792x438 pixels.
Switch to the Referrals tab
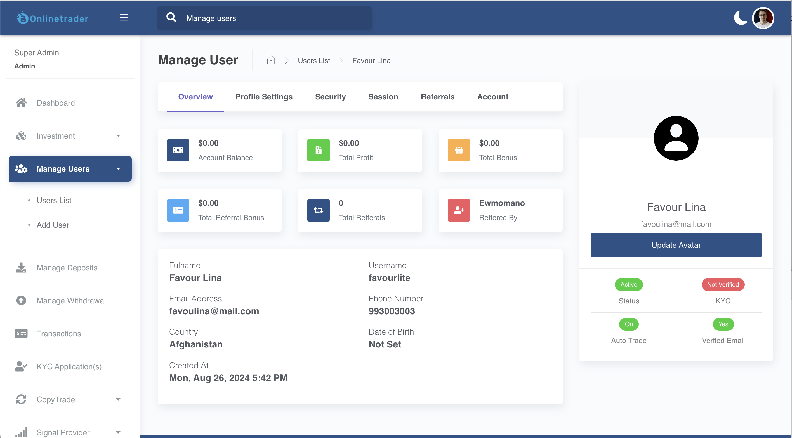pyautogui.click(x=437, y=97)
